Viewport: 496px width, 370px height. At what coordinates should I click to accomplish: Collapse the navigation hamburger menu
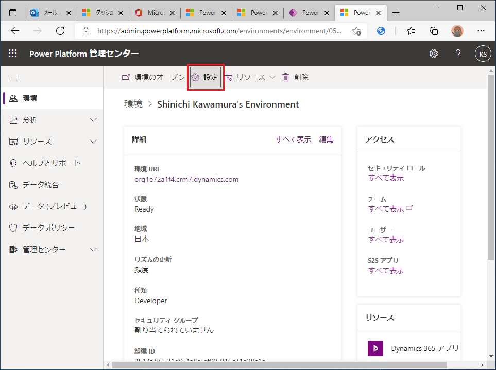click(x=13, y=77)
